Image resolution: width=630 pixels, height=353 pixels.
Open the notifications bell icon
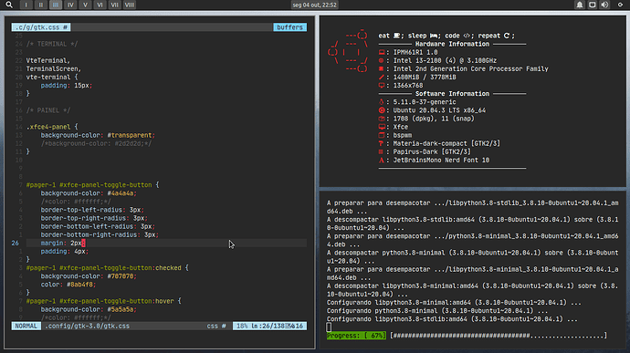[580, 5]
